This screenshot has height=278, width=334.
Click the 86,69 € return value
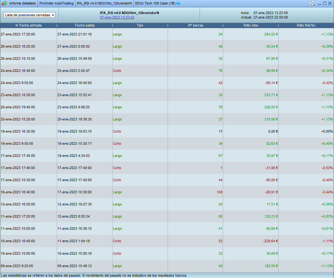pyautogui.click(x=272, y=71)
